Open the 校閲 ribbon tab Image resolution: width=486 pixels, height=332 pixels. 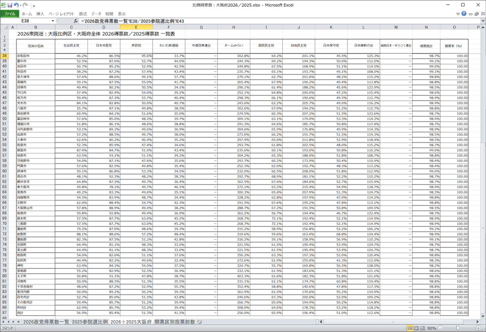tap(110, 14)
